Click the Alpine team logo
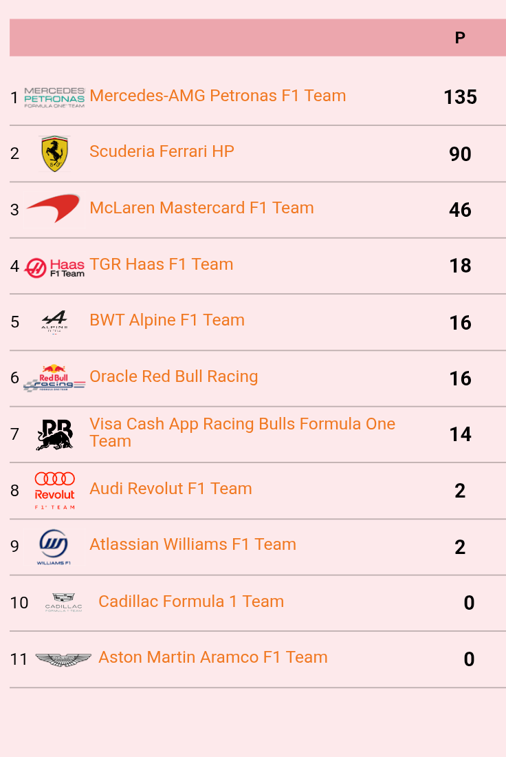Screen dimensions: 506x757 (x=54, y=321)
